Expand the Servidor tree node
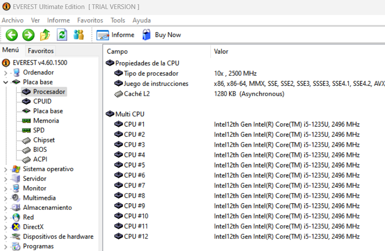 point(6,179)
